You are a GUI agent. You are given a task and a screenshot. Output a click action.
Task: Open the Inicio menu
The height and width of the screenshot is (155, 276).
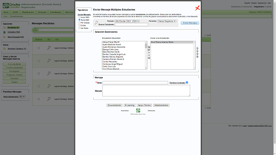pos(6,12)
